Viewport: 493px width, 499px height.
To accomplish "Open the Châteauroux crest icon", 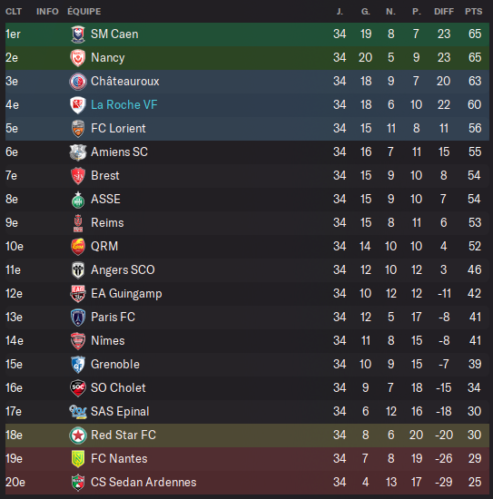I will (78, 82).
